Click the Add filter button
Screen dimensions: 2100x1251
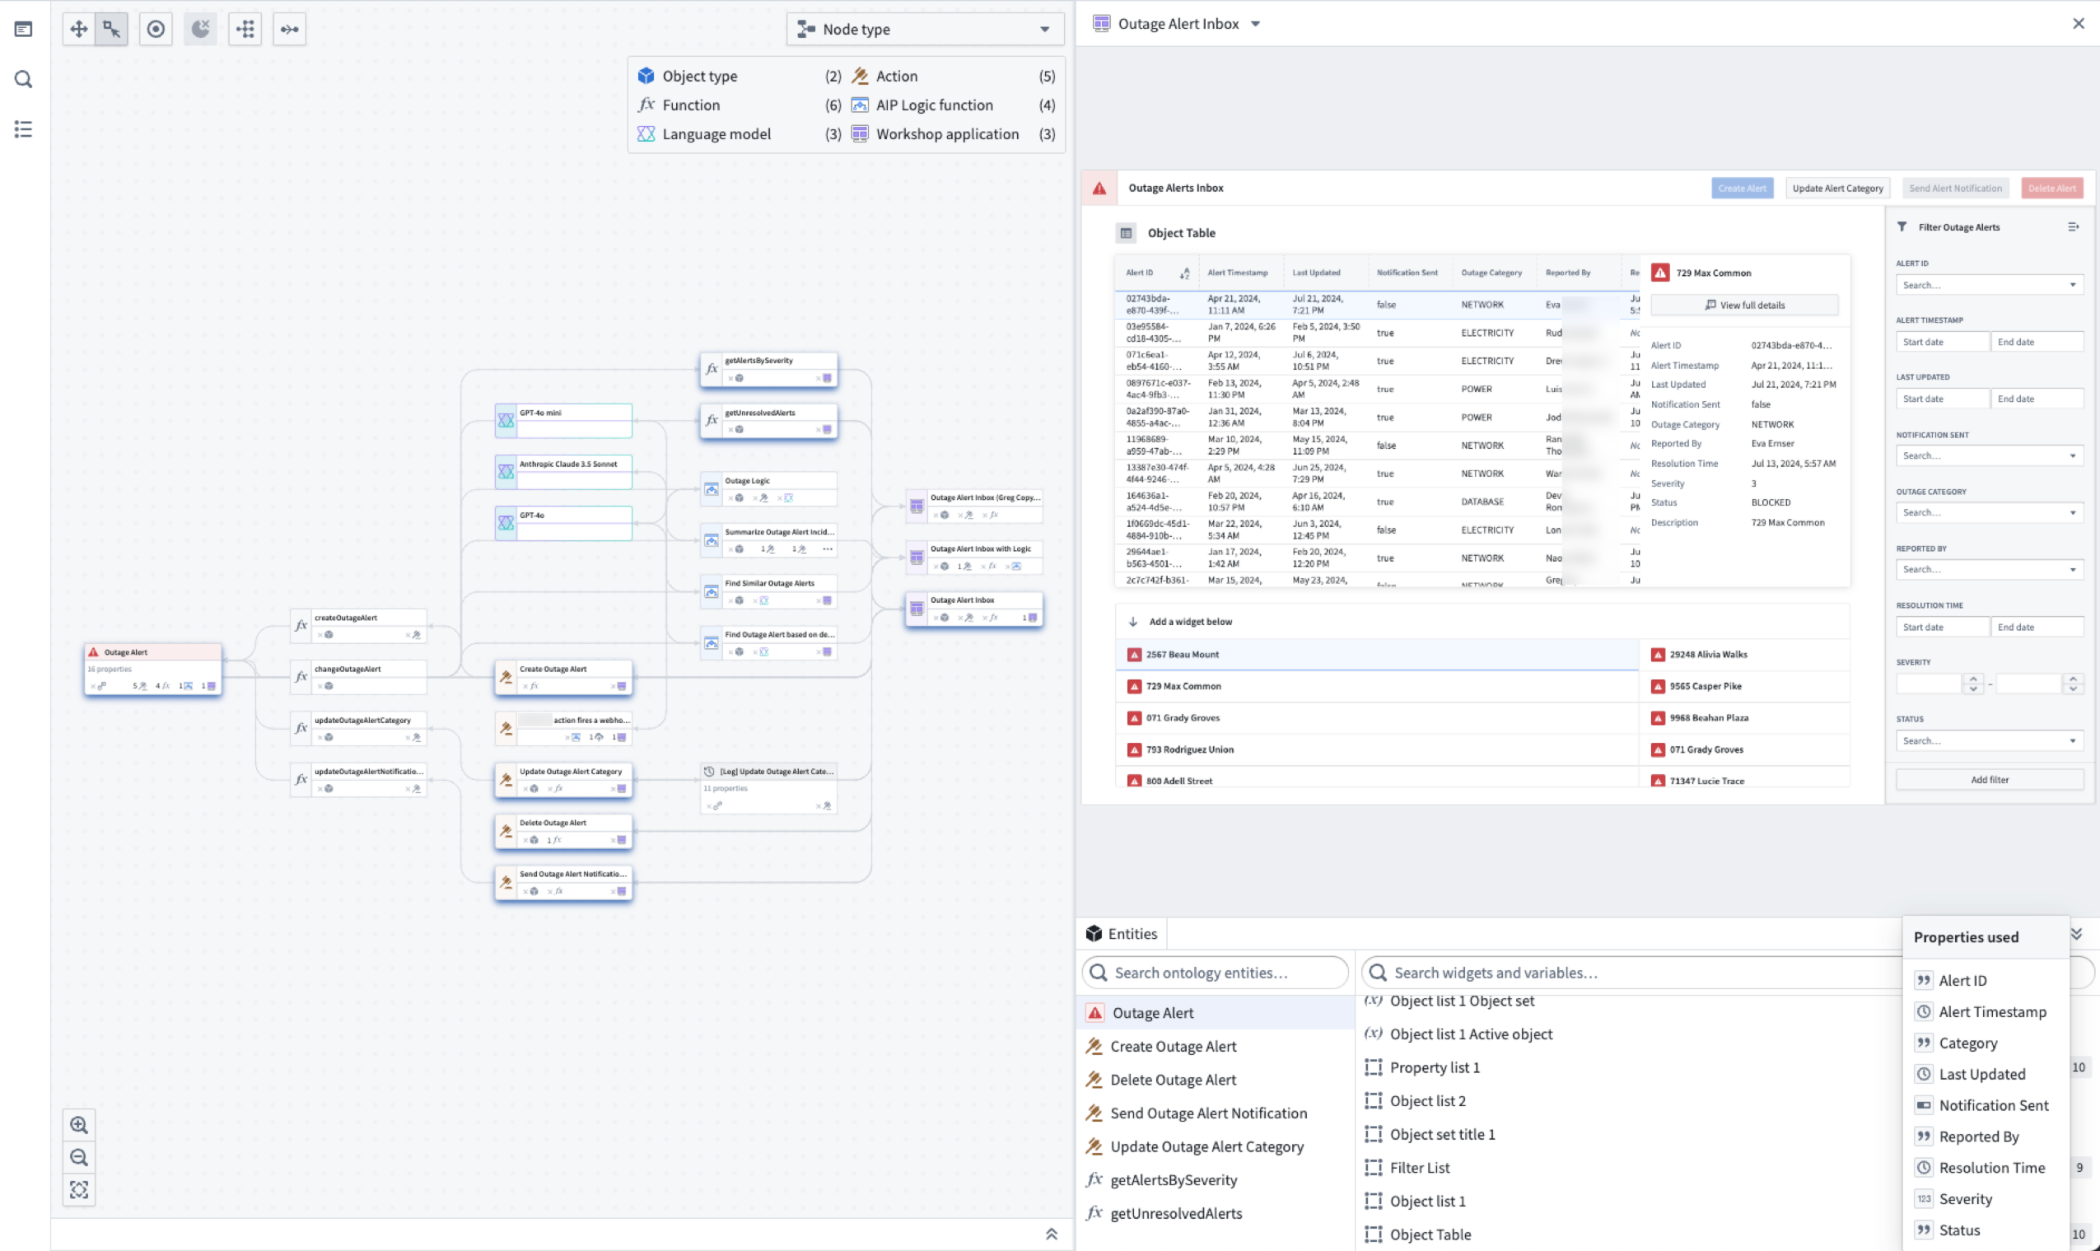pyautogui.click(x=1990, y=779)
